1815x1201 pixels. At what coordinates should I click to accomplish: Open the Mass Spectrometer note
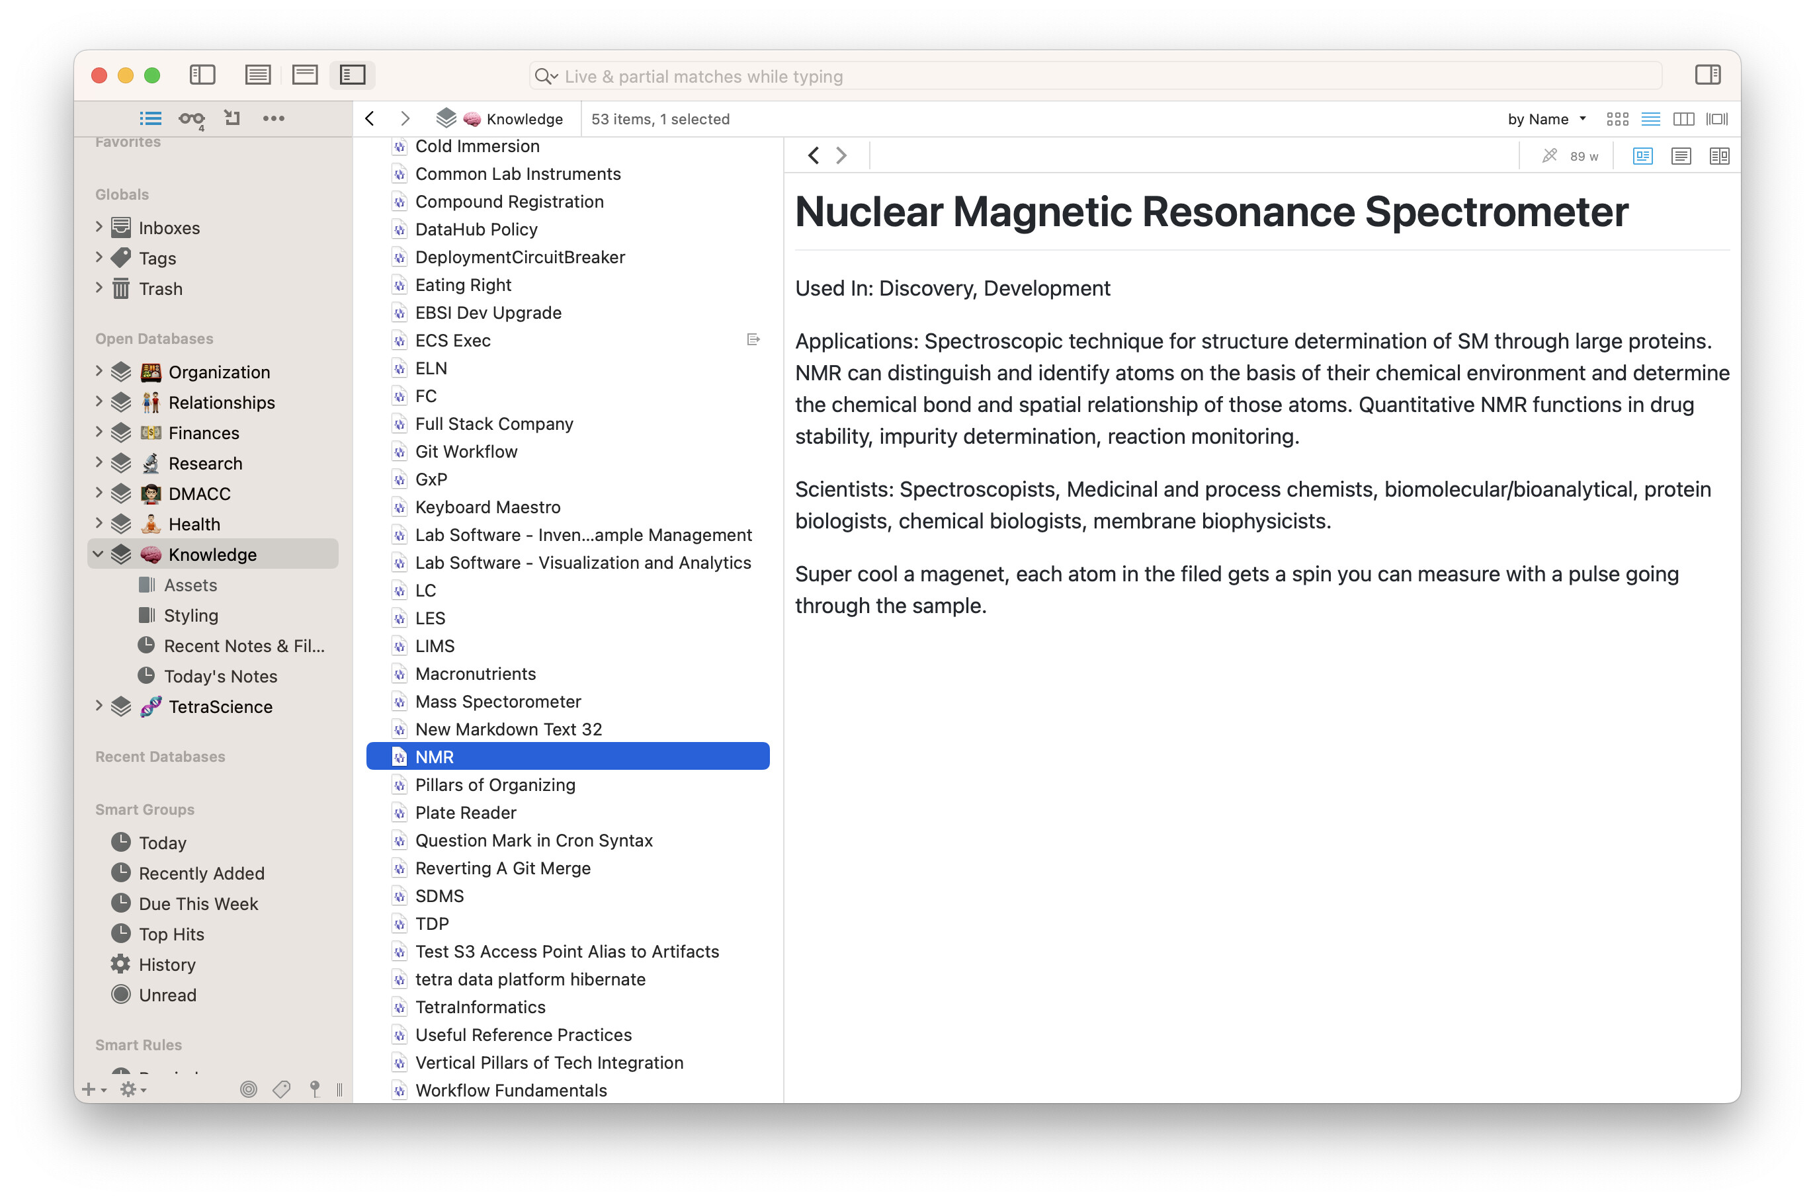(498, 701)
